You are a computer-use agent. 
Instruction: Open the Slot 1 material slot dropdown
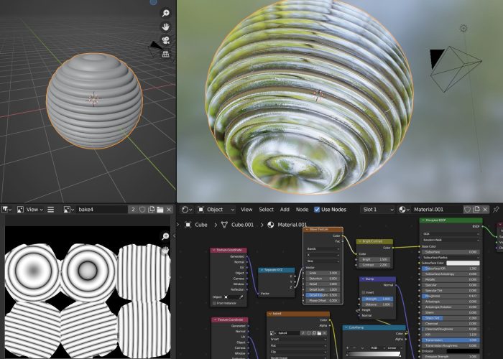[x=376, y=210]
